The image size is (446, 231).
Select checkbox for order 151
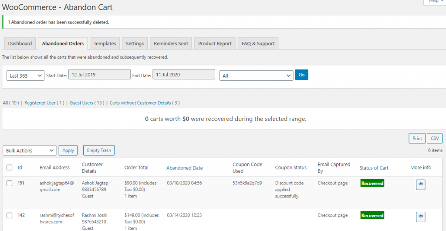click(10, 183)
